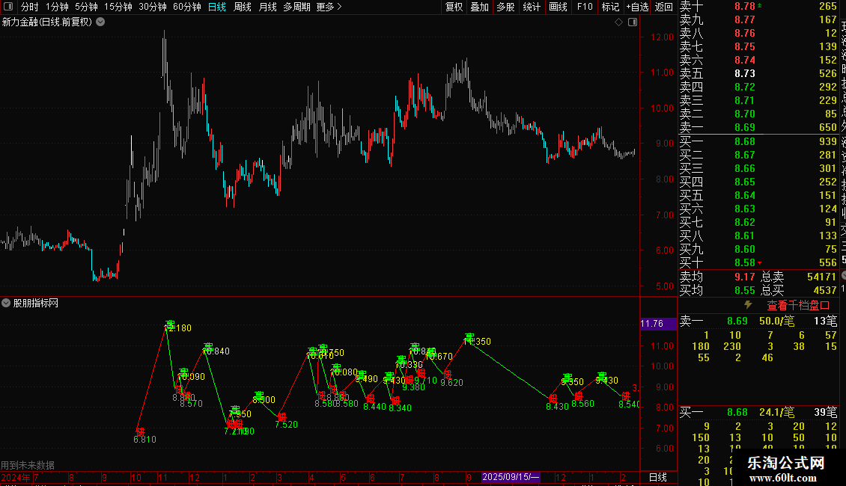Open F10 company information
Viewport: 846px width, 486px height.
[585, 7]
